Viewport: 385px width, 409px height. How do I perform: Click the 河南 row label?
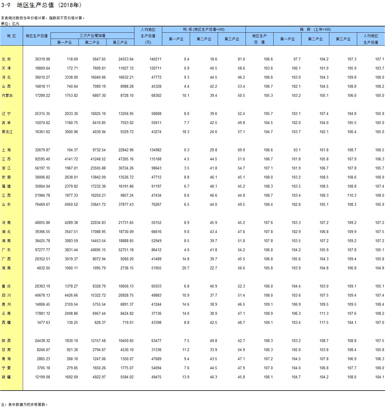pos(6,223)
